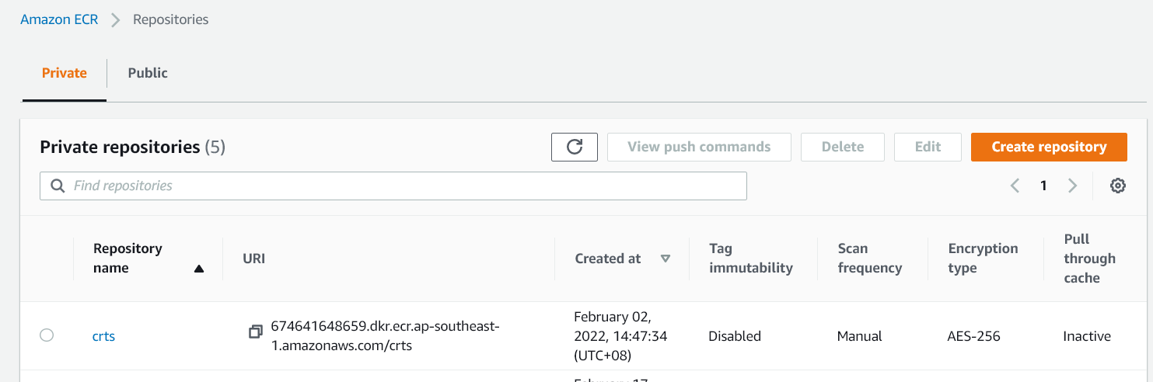Sort by Created at column arrow

coord(666,259)
